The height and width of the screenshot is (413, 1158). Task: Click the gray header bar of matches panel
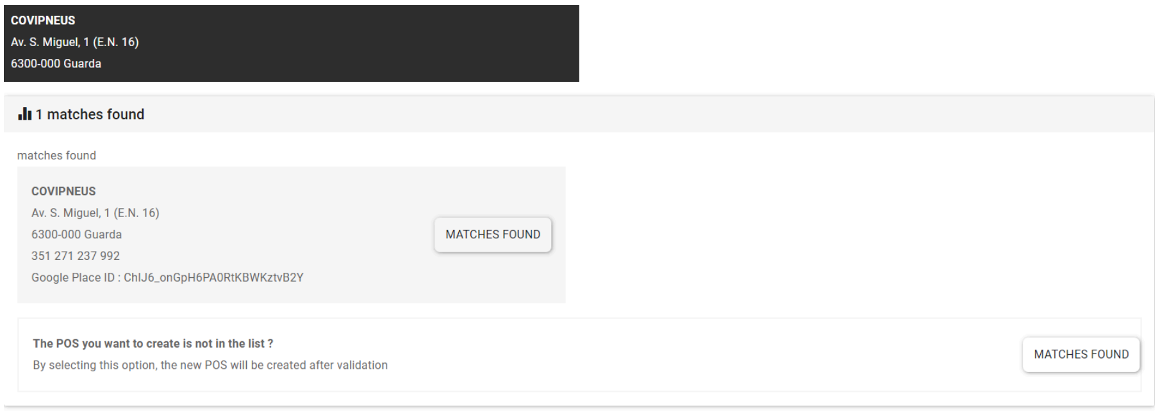point(579,114)
